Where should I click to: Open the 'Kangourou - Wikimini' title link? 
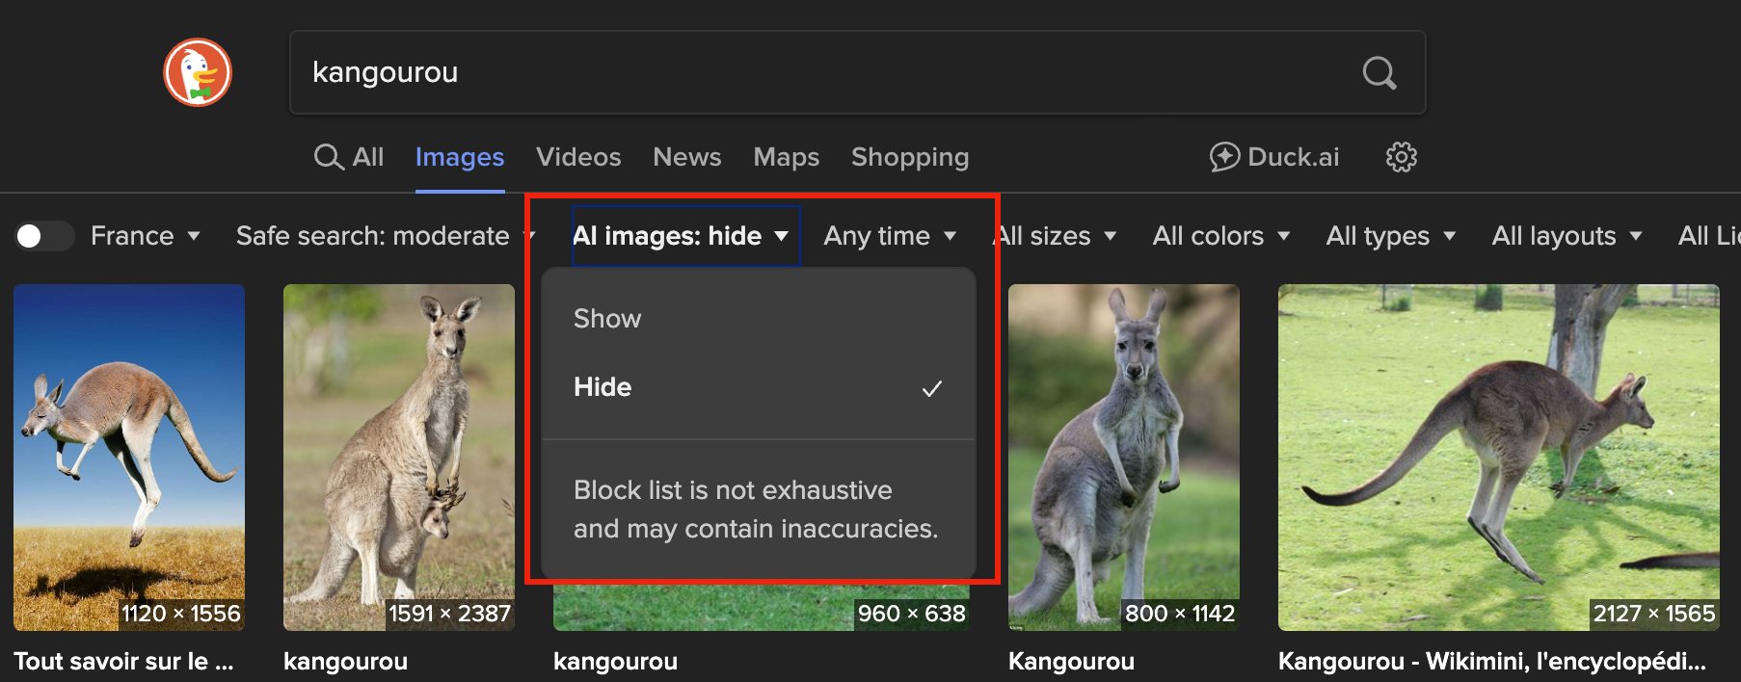(1492, 662)
